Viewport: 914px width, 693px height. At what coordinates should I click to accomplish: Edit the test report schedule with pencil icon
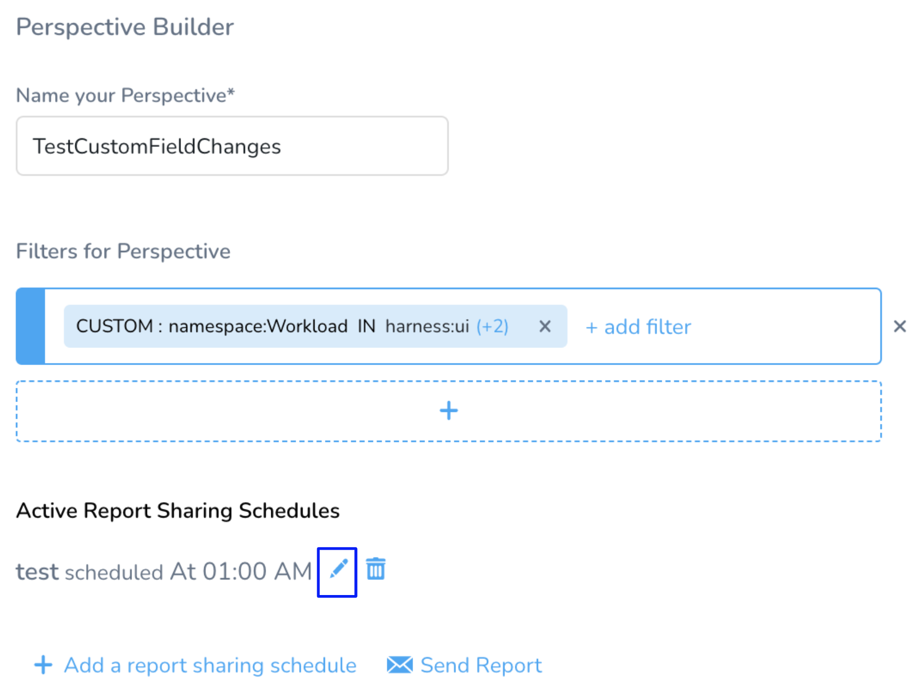click(x=338, y=570)
